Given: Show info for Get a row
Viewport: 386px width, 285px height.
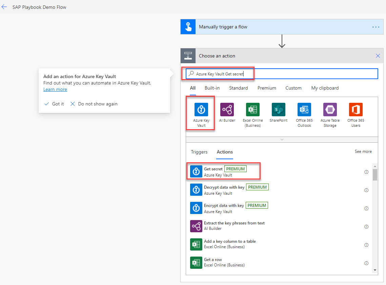Looking at the screenshot, I should point(366,263).
